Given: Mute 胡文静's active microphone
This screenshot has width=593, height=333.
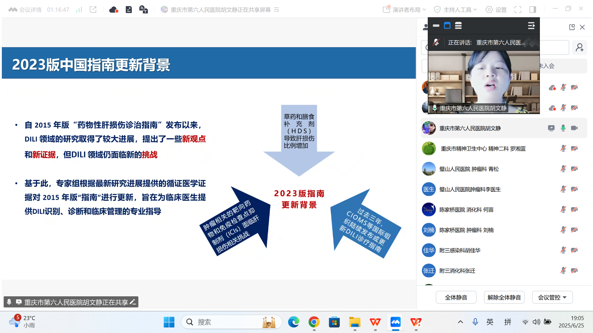Looking at the screenshot, I should click(x=563, y=128).
